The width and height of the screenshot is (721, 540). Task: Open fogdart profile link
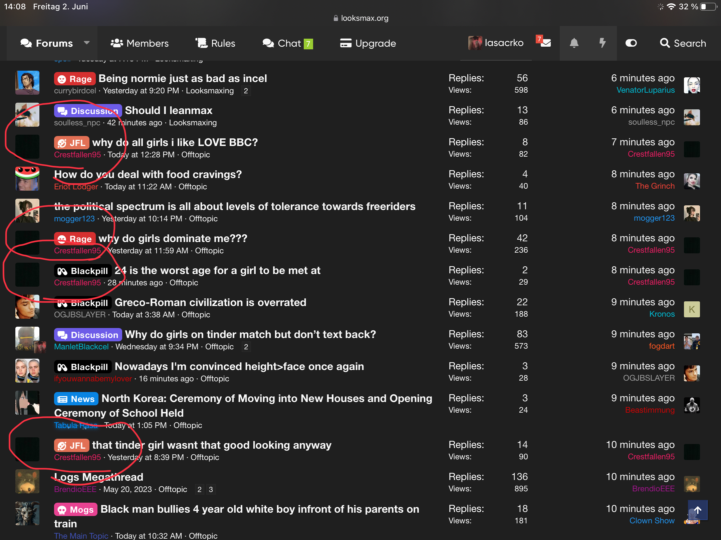(662, 346)
